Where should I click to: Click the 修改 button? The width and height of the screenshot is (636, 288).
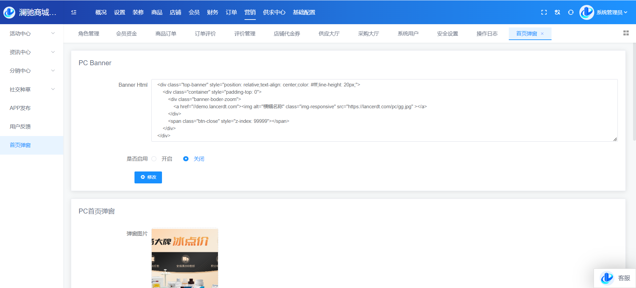click(x=148, y=177)
